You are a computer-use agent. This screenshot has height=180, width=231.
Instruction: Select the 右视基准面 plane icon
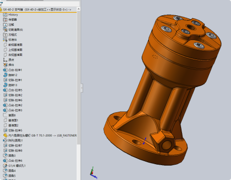5,55
